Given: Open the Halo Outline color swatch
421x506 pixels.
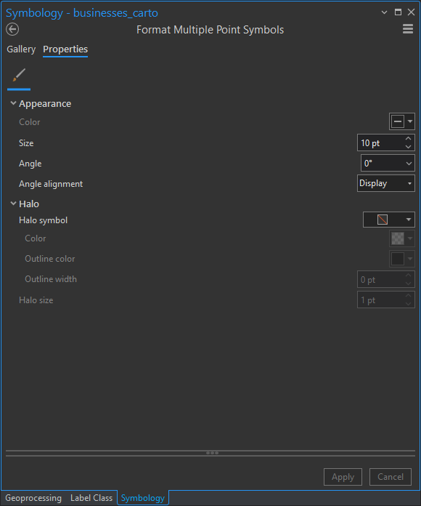Looking at the screenshot, I should tap(401, 259).
